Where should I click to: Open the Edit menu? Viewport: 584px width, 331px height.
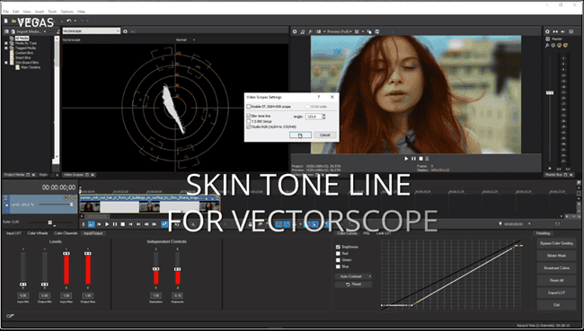(x=15, y=12)
